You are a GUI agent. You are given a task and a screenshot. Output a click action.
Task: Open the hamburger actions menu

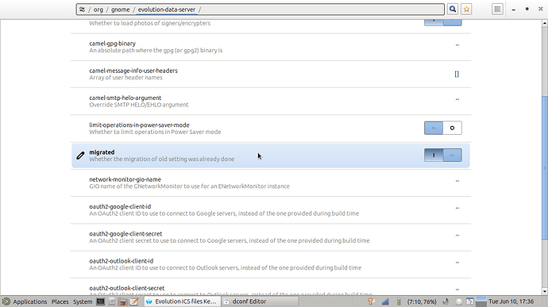(x=497, y=9)
